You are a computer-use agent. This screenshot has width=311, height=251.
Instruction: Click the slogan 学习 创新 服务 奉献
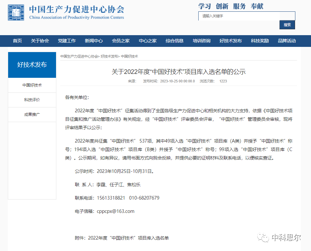pyautogui.click(x=231, y=6)
